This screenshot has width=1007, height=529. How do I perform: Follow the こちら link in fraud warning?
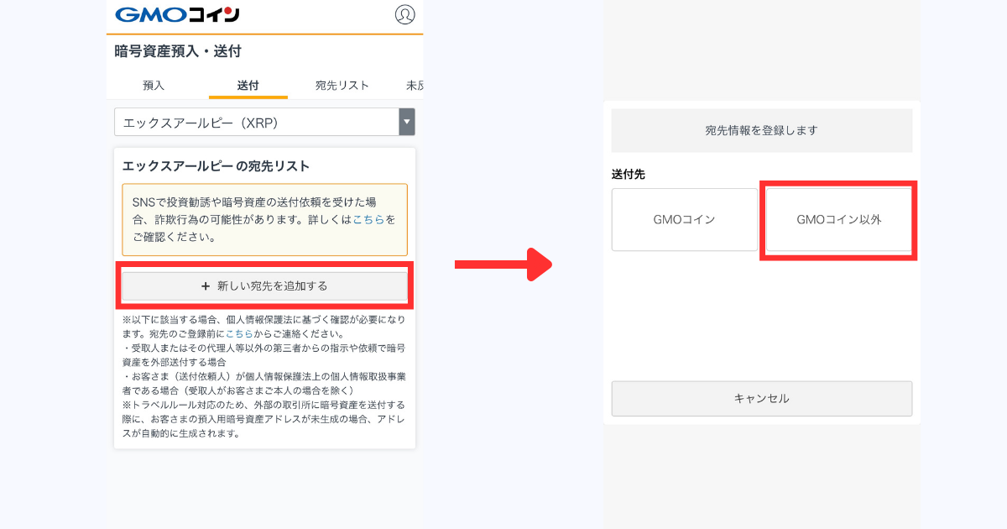(x=368, y=219)
